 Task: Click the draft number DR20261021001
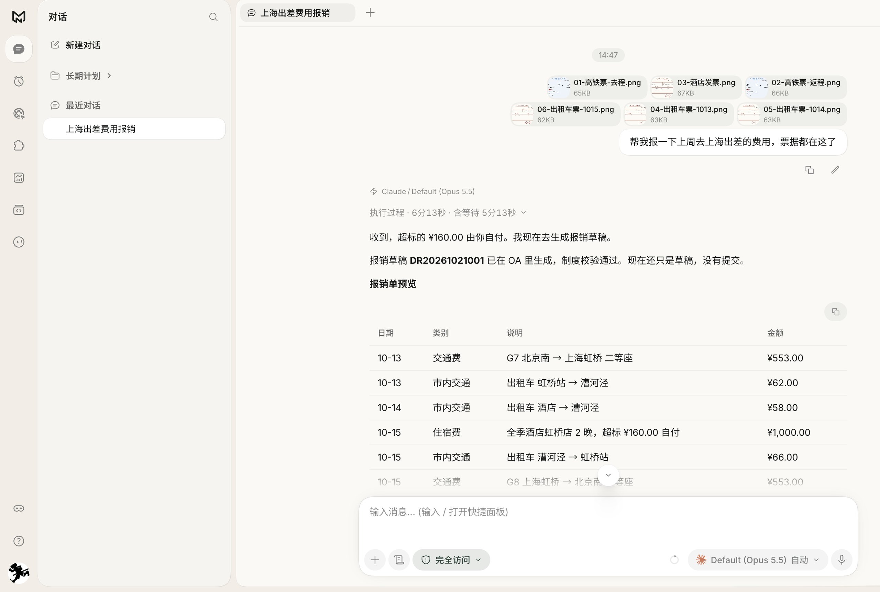coord(447,260)
